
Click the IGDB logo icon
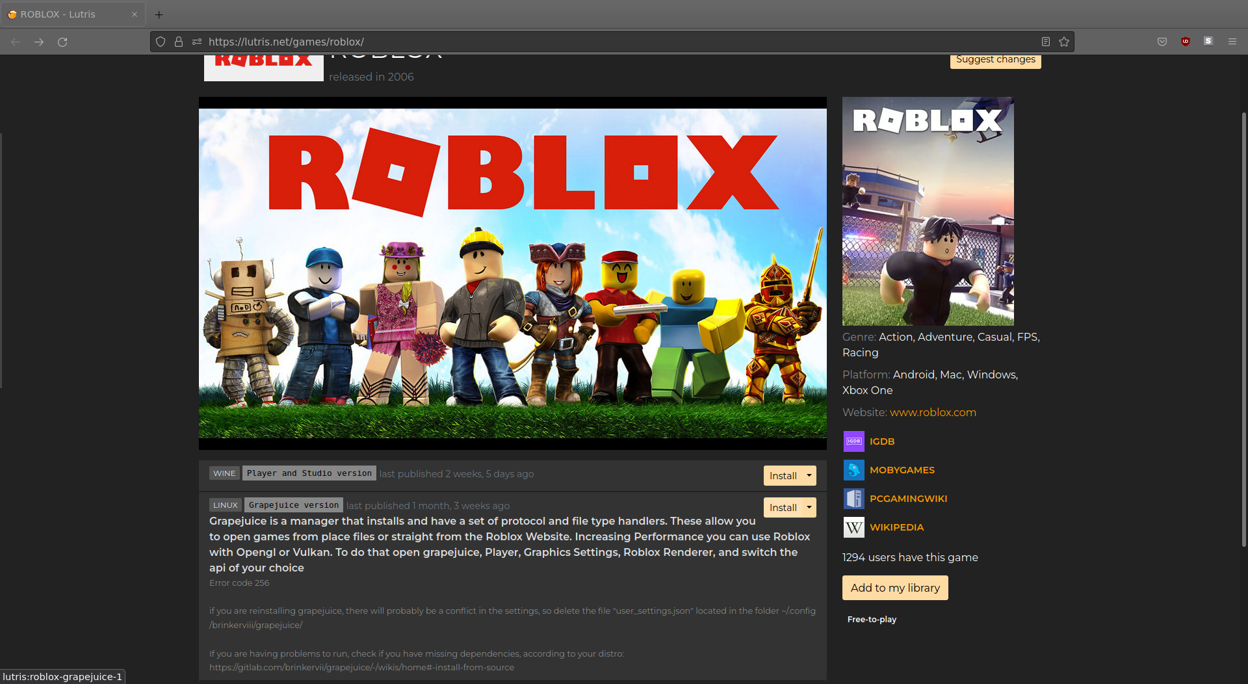click(x=854, y=441)
